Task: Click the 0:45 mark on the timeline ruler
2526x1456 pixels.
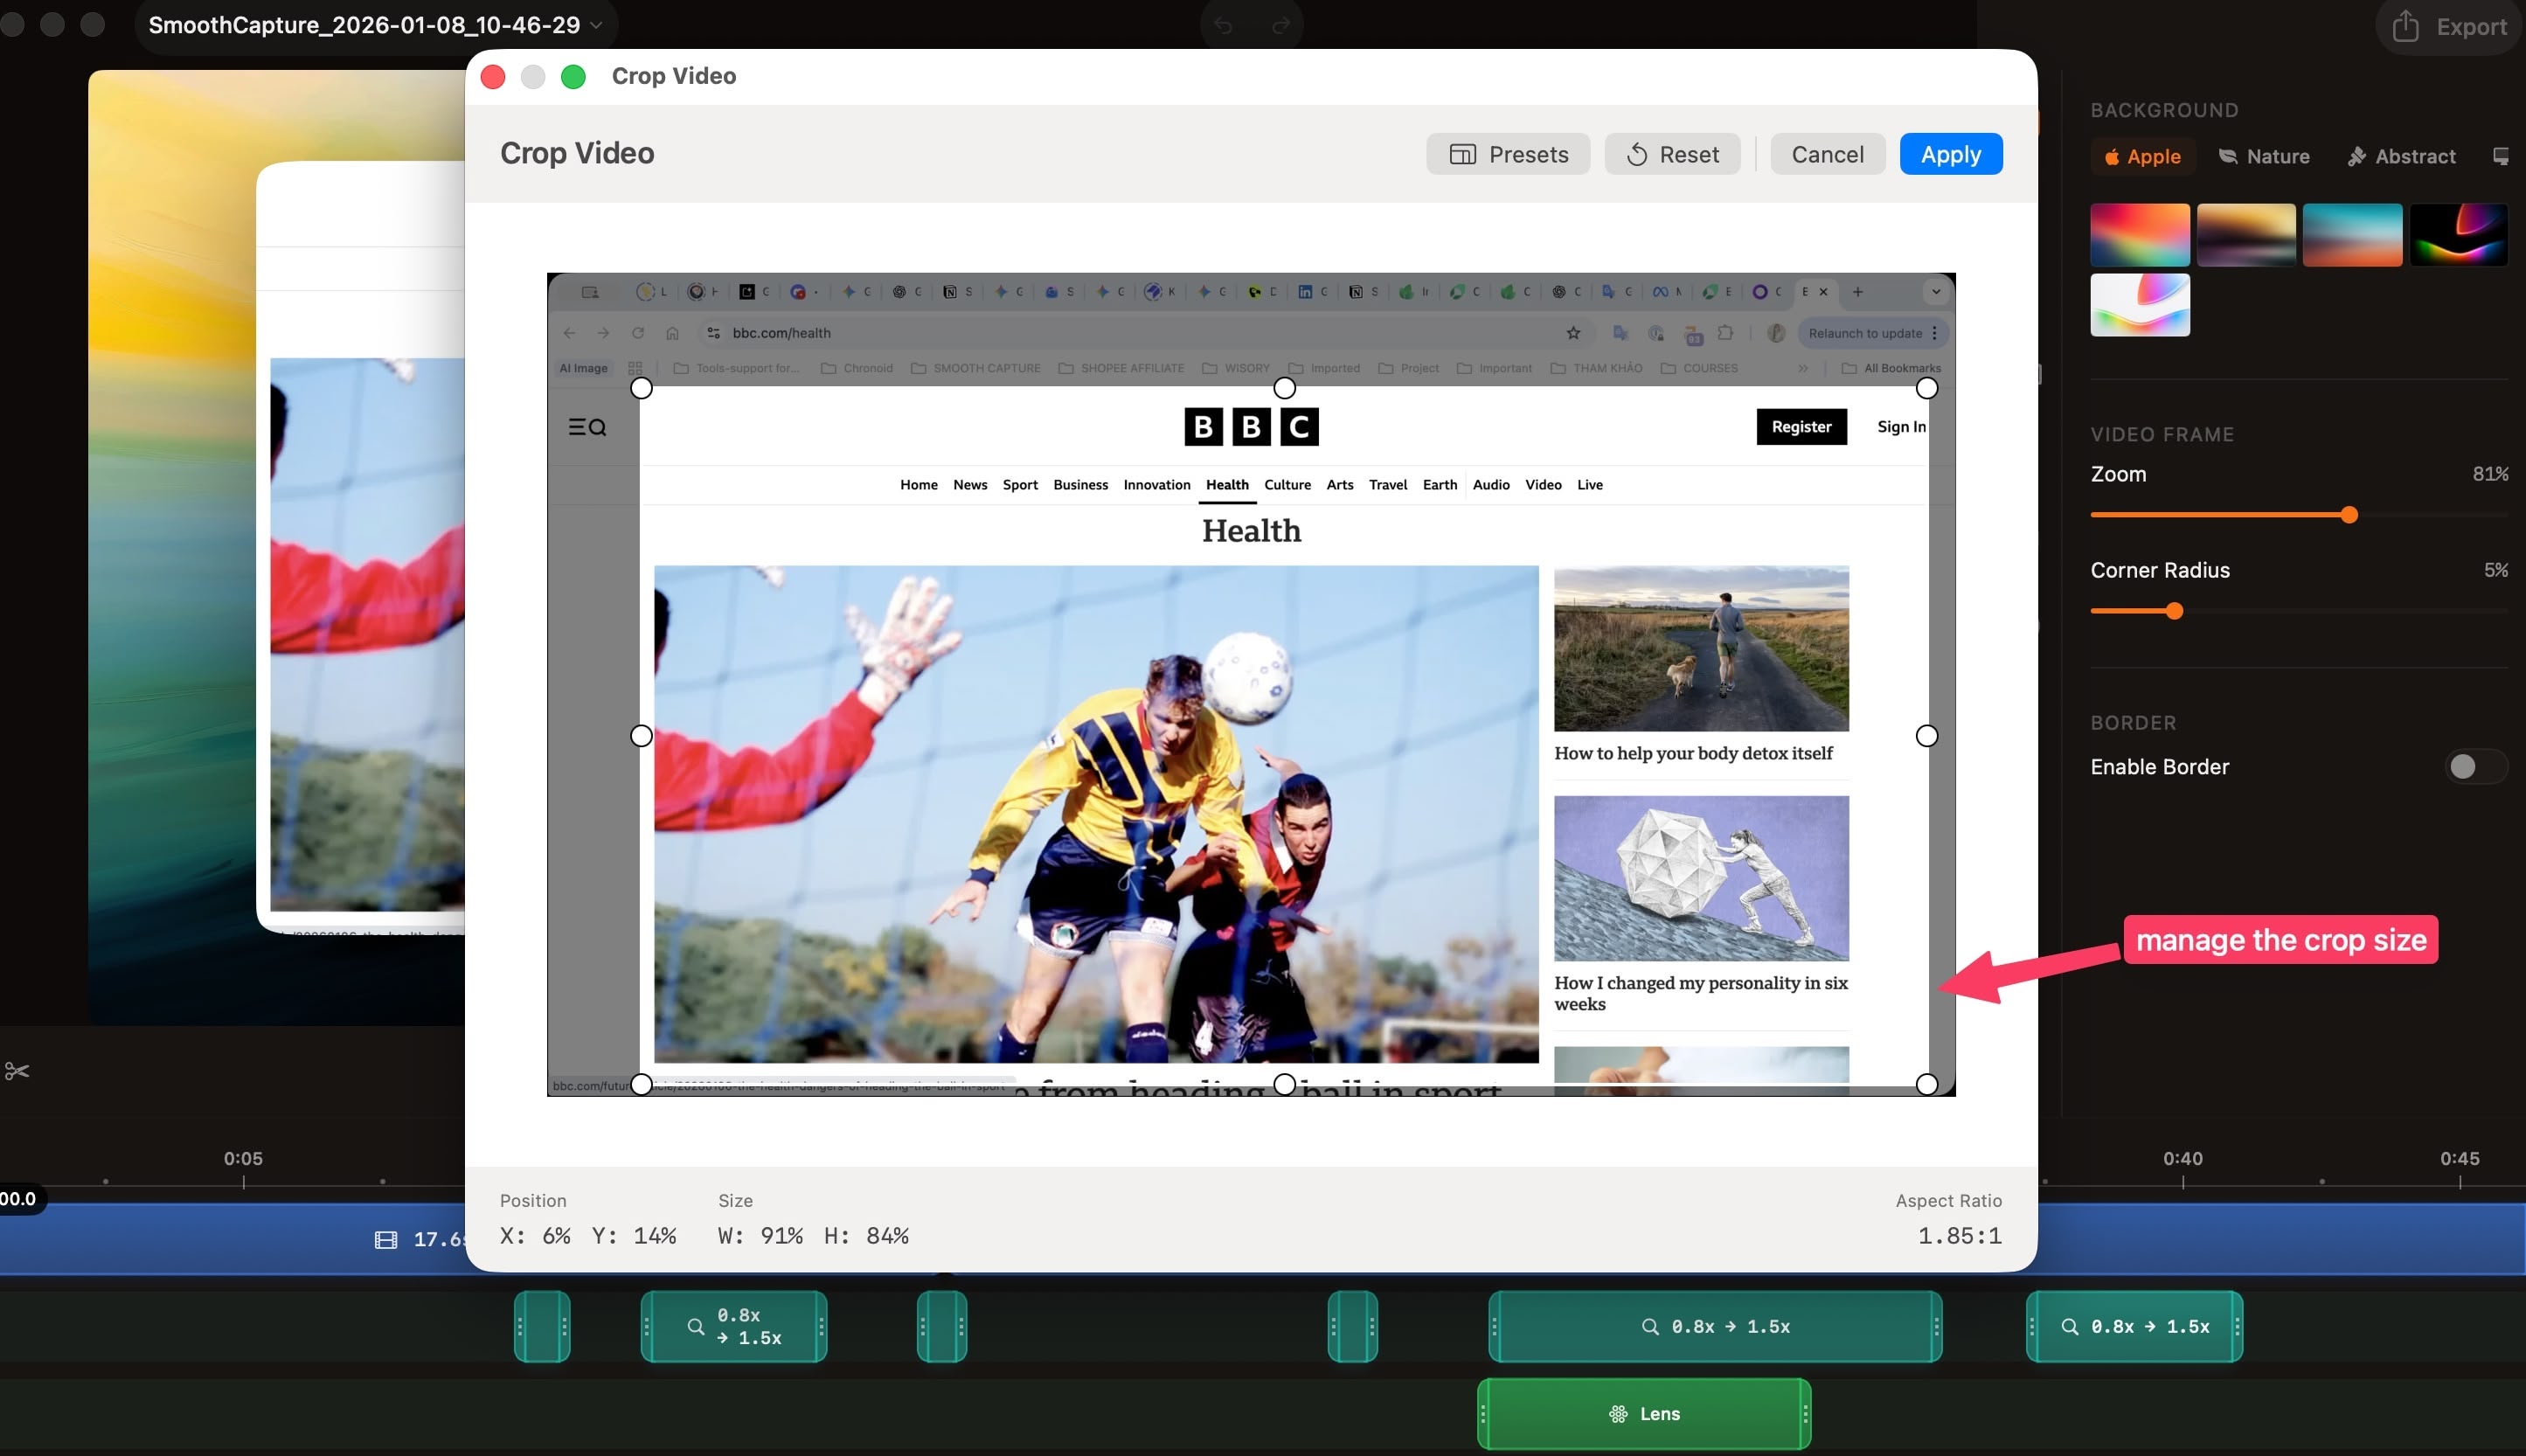Action: coord(2460,1159)
